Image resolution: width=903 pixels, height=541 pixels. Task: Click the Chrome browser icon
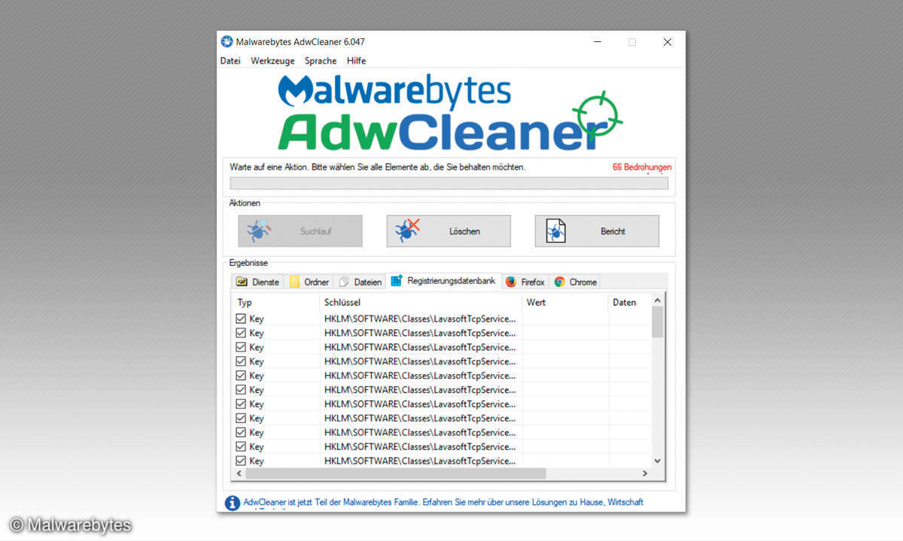coord(559,283)
